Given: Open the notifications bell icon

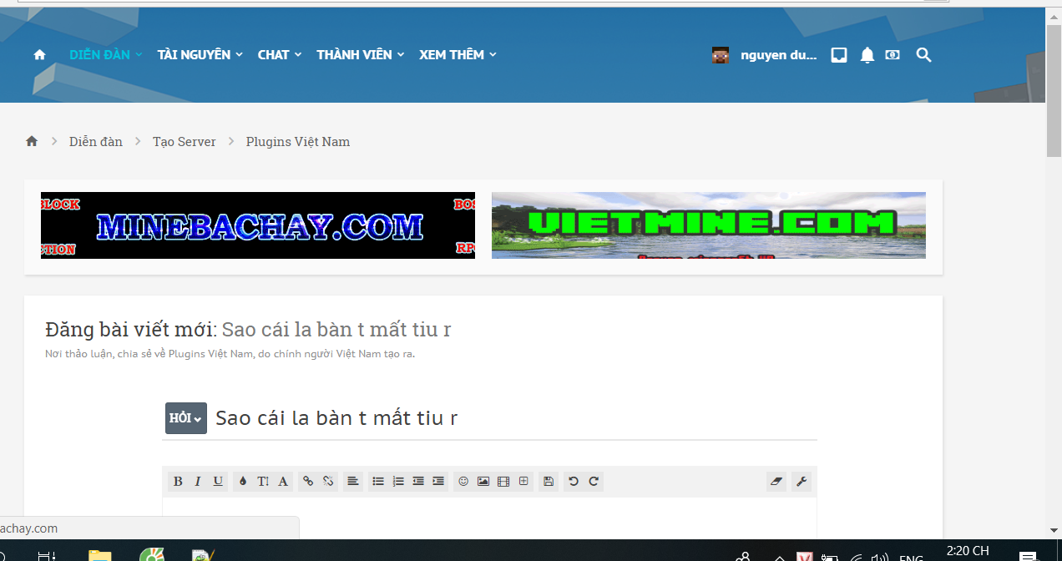Looking at the screenshot, I should 867,54.
